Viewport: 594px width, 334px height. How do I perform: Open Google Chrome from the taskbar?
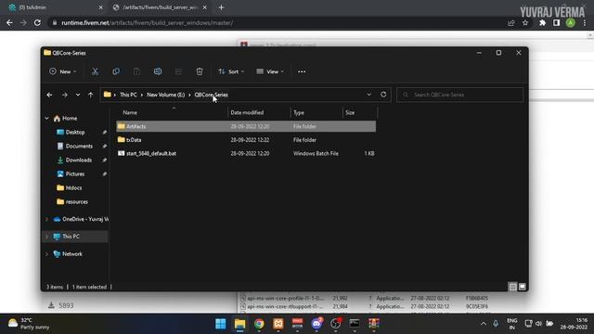(259, 324)
